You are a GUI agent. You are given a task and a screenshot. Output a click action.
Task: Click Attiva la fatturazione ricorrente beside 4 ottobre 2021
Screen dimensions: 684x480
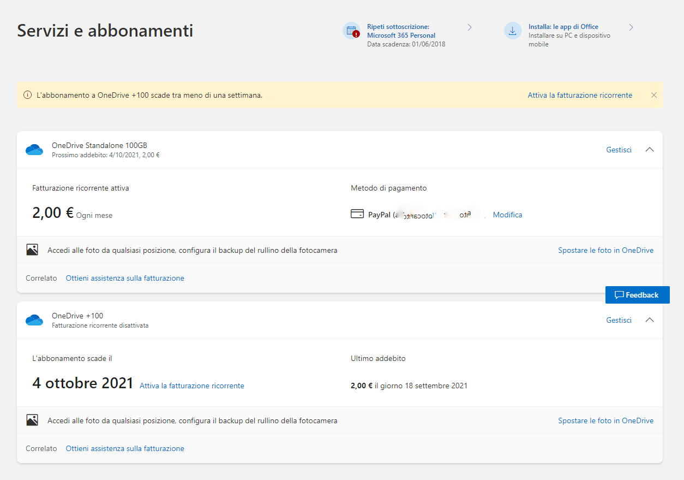click(x=192, y=386)
